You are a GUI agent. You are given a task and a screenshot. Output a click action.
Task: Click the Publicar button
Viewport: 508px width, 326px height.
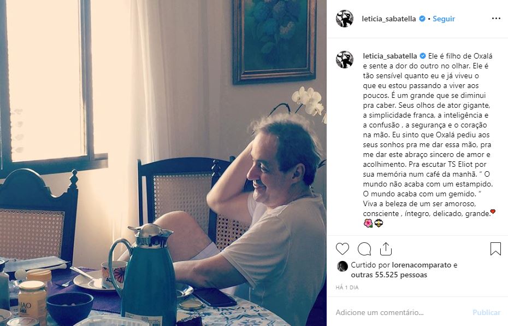[x=486, y=312]
